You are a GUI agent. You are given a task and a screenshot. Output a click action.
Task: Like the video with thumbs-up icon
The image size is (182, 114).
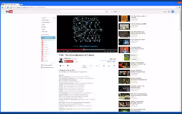point(60,66)
